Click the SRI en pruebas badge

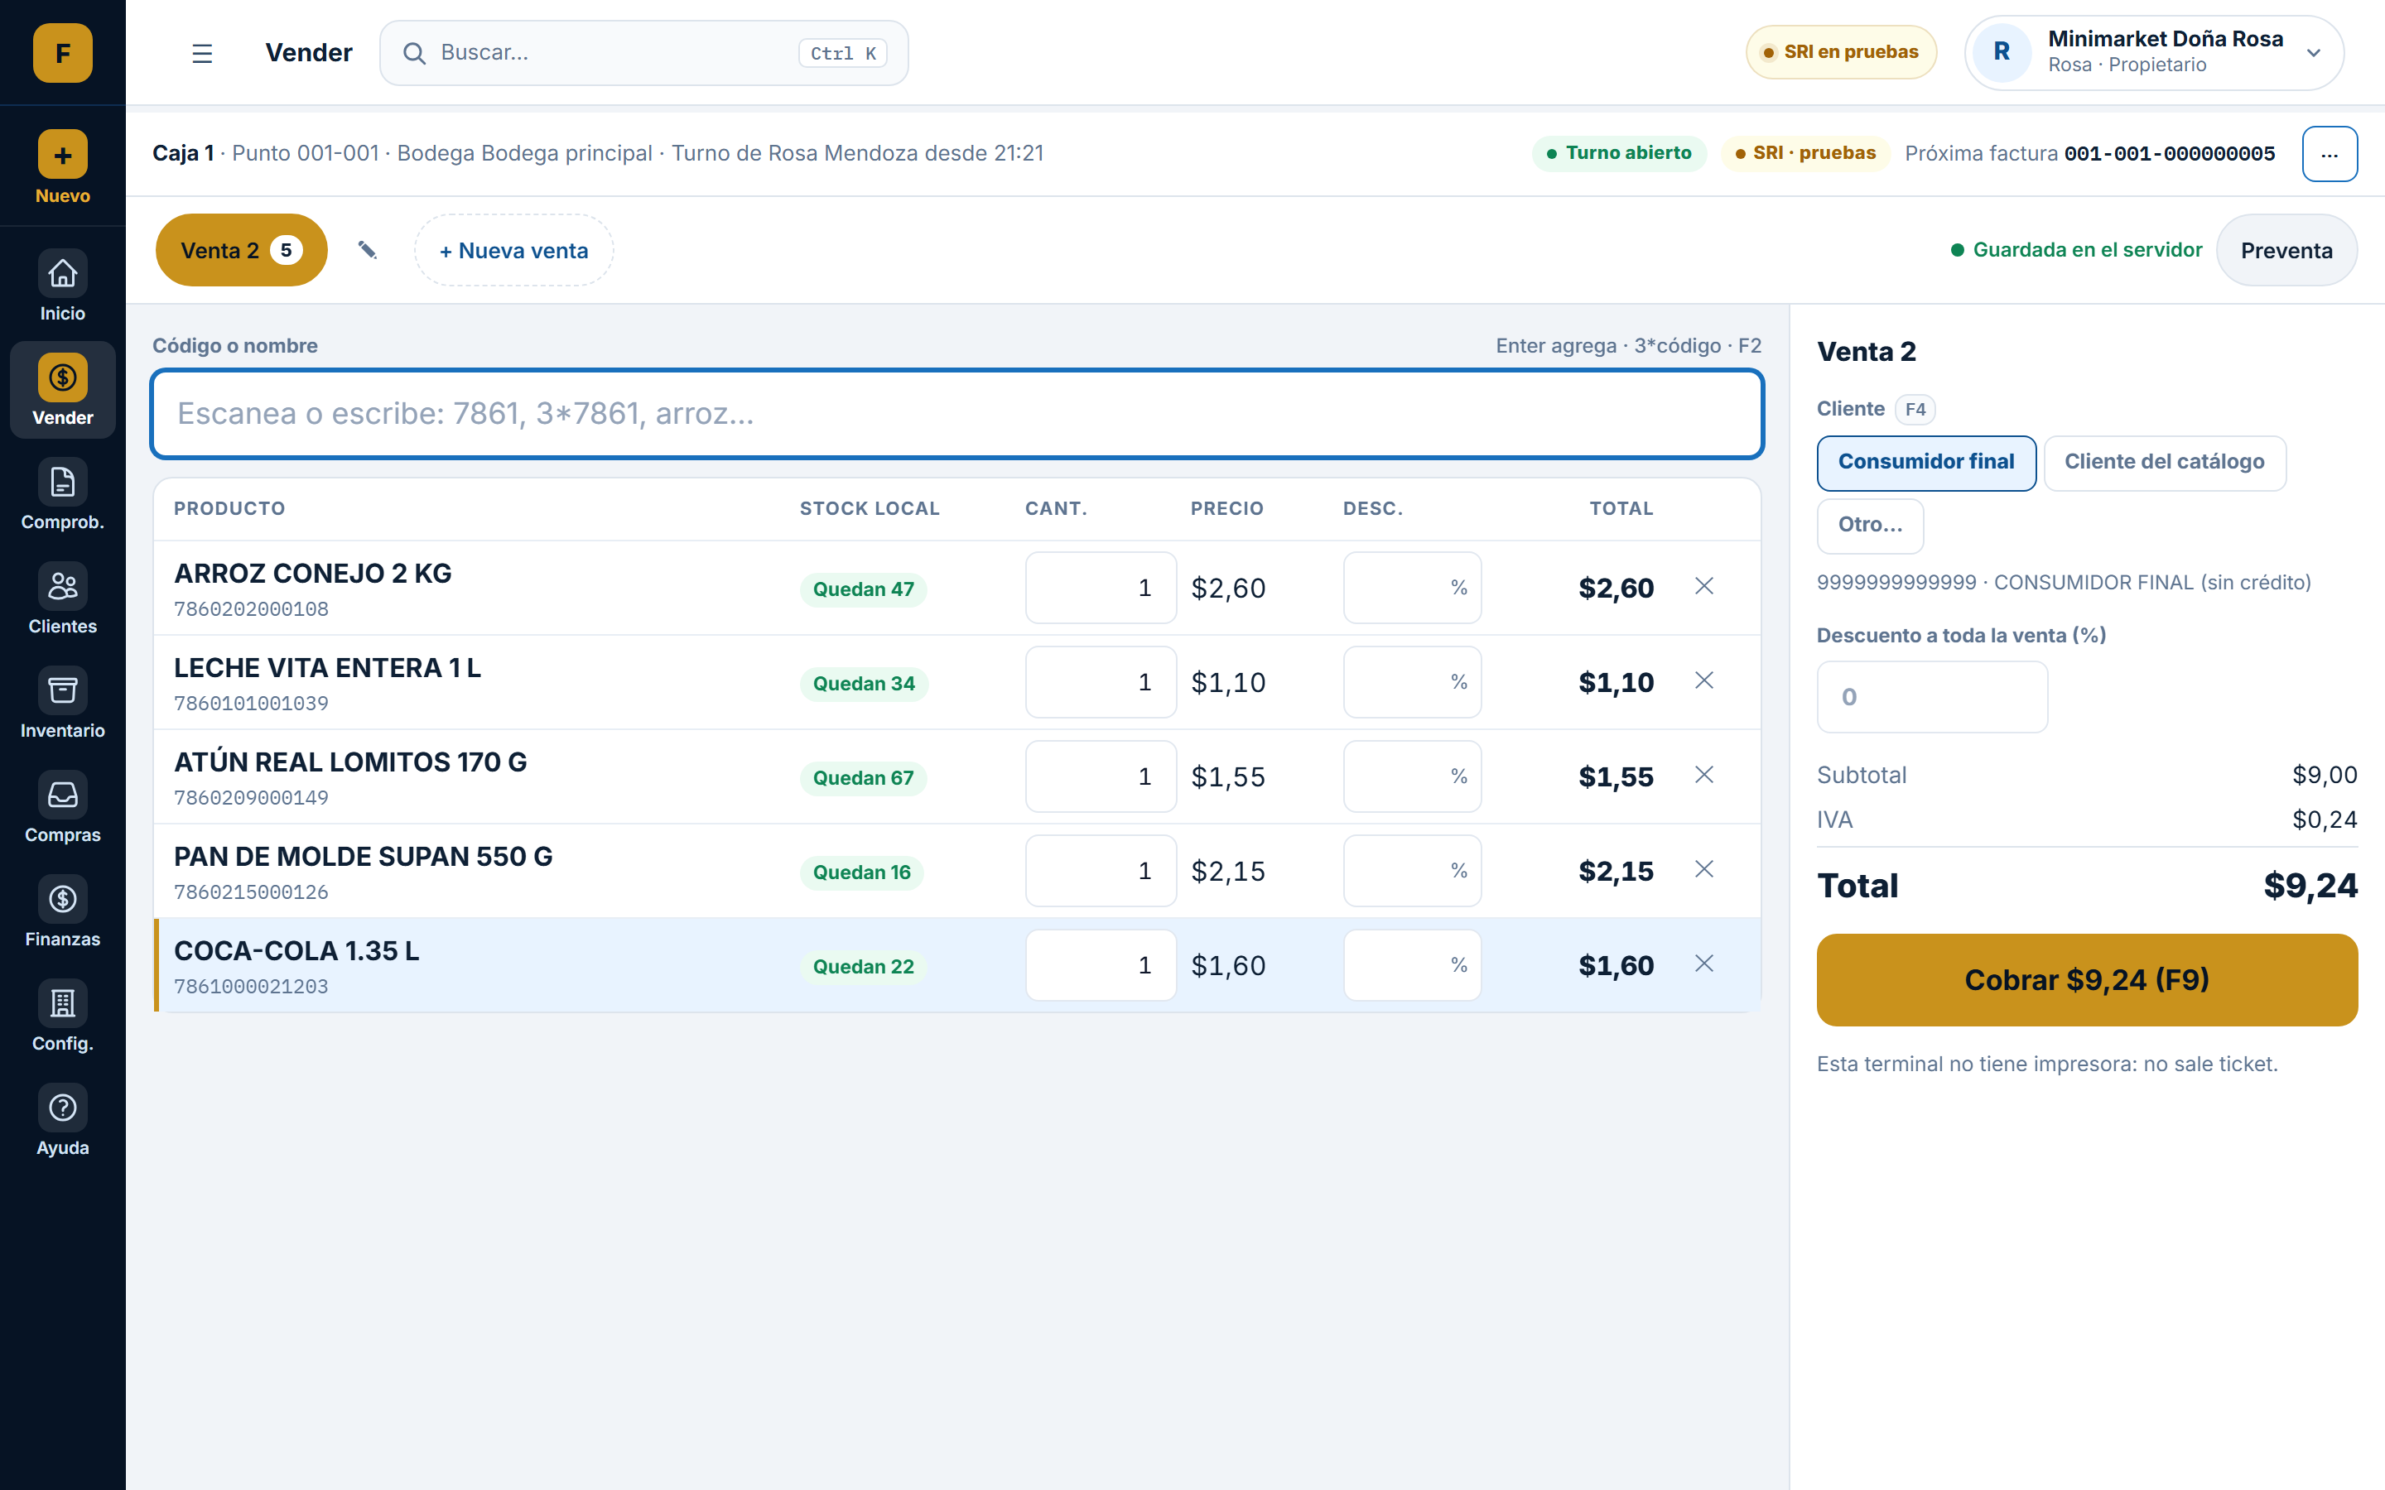tap(1840, 52)
